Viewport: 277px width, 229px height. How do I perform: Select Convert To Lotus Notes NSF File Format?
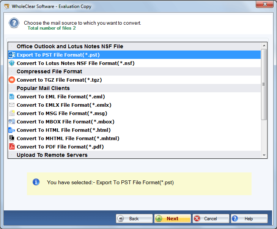(134, 63)
